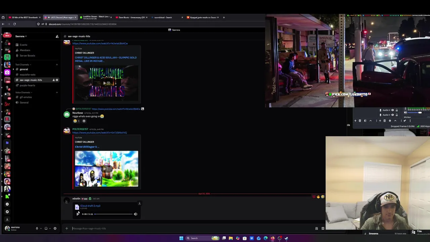Click the laughing reaction under Nourbese message

click(x=76, y=121)
